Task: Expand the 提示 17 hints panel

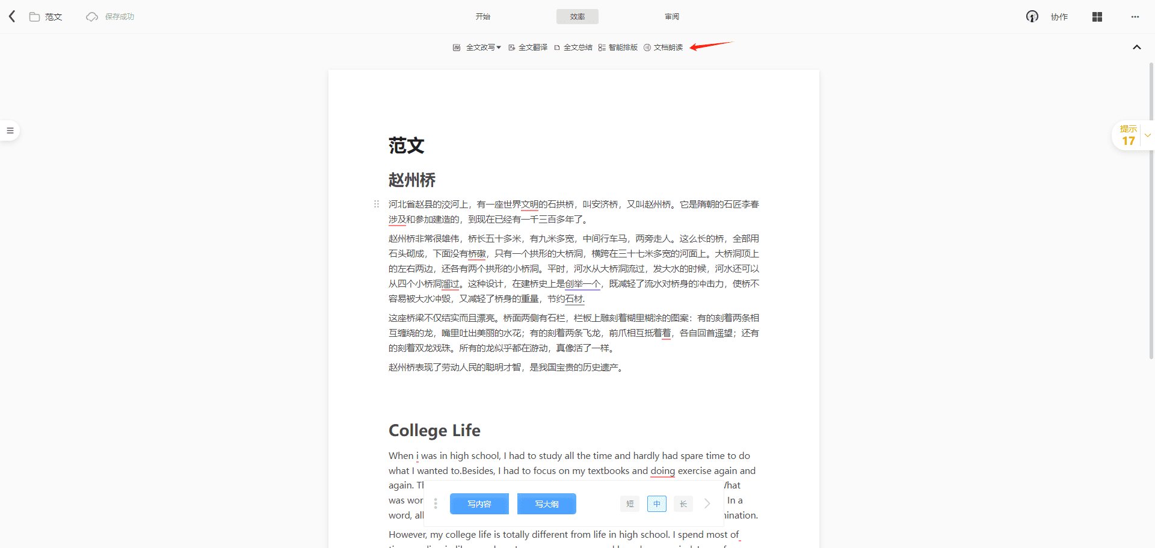Action: 1147,135
